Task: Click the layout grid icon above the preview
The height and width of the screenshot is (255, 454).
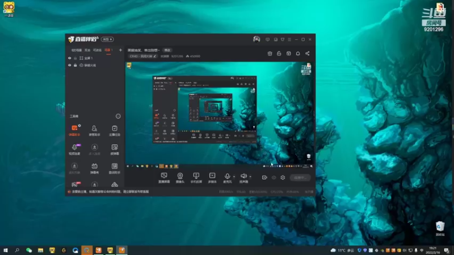Action: pyautogui.click(x=288, y=53)
